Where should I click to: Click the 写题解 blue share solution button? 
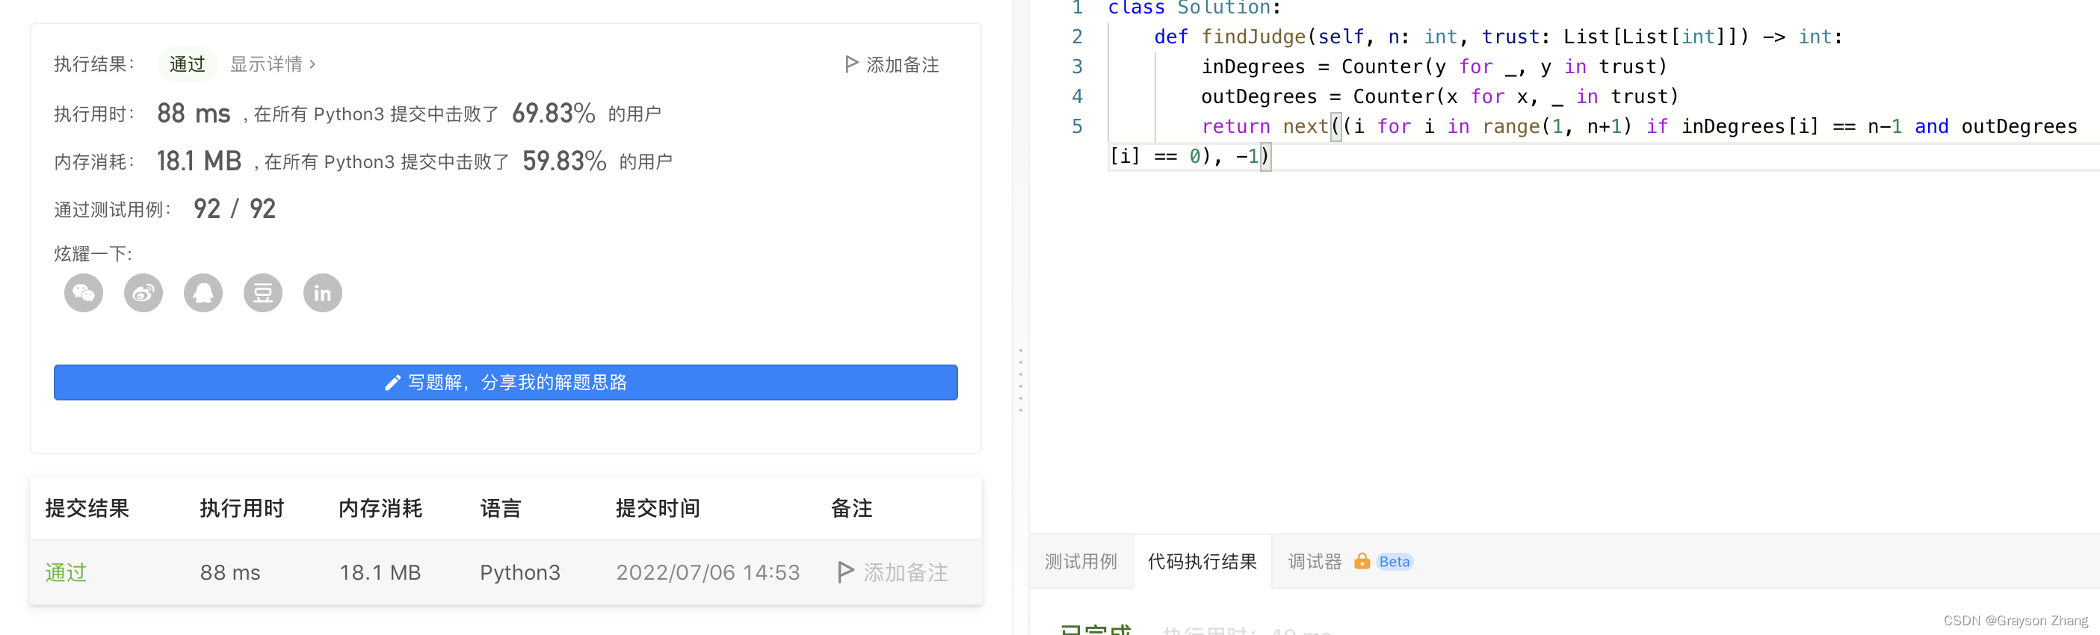tap(505, 382)
